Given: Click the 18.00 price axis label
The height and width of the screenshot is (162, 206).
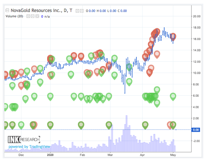Looking at the screenshot, I should [x=197, y=28].
